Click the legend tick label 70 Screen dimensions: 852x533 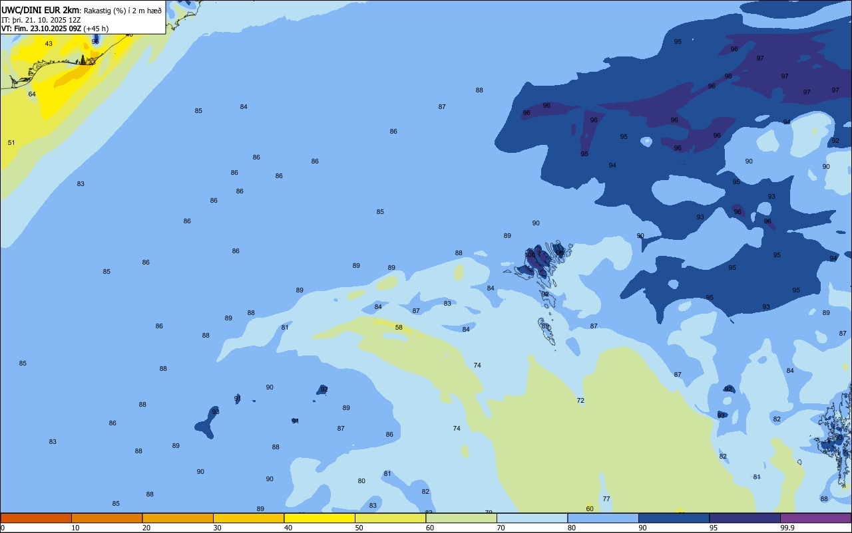click(x=501, y=528)
